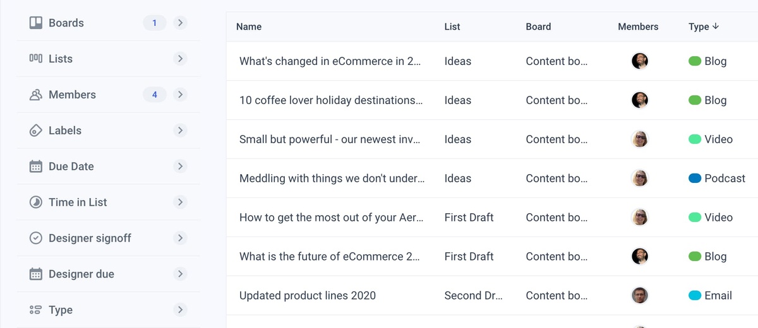Screen dimensions: 758x328
Task: Click the Time in List clock icon
Action: tap(36, 202)
